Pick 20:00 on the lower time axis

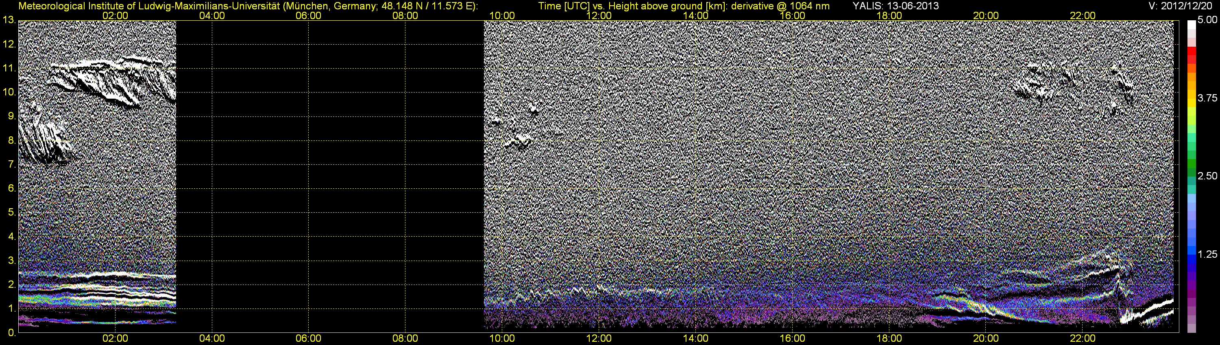click(986, 339)
